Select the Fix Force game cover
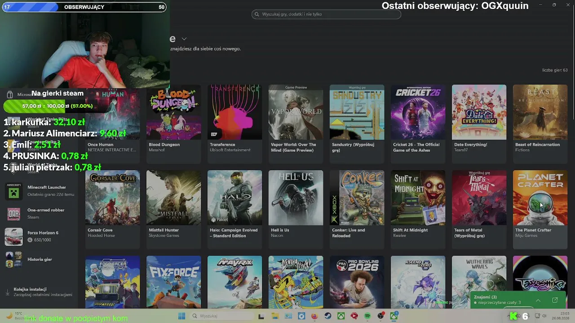575x323 pixels. (173, 282)
